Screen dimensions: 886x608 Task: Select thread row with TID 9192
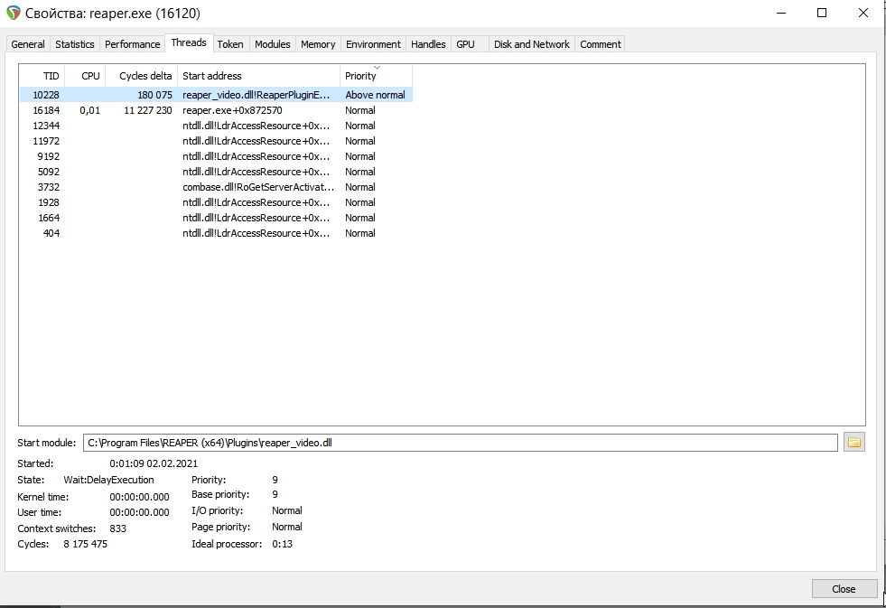[x=216, y=156]
